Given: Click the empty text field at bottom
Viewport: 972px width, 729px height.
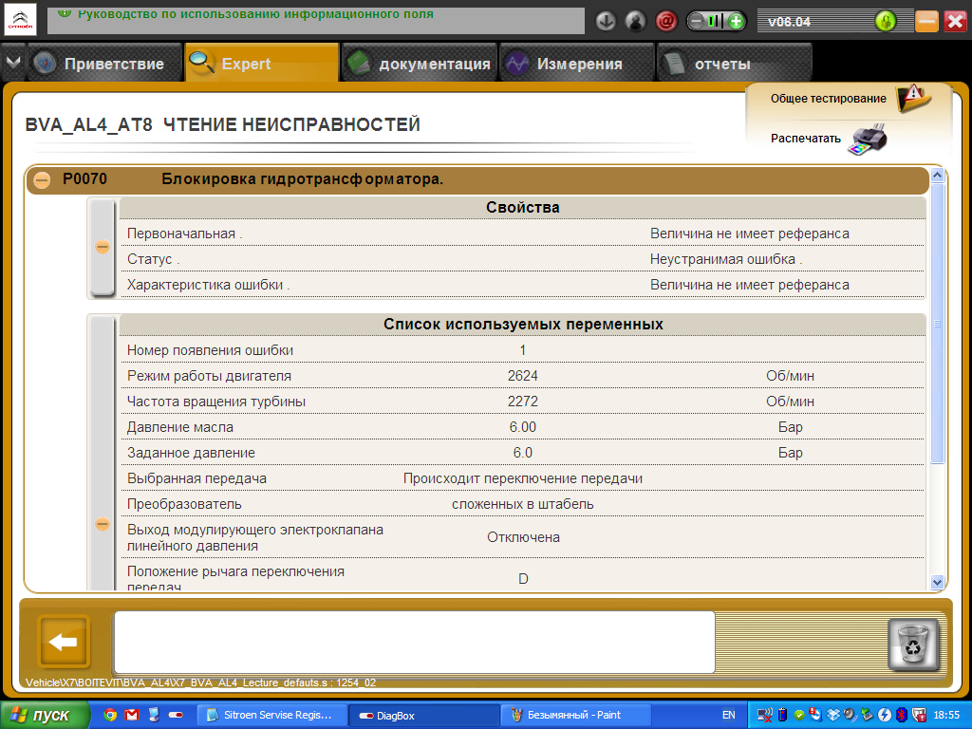Looking at the screenshot, I should tap(414, 642).
